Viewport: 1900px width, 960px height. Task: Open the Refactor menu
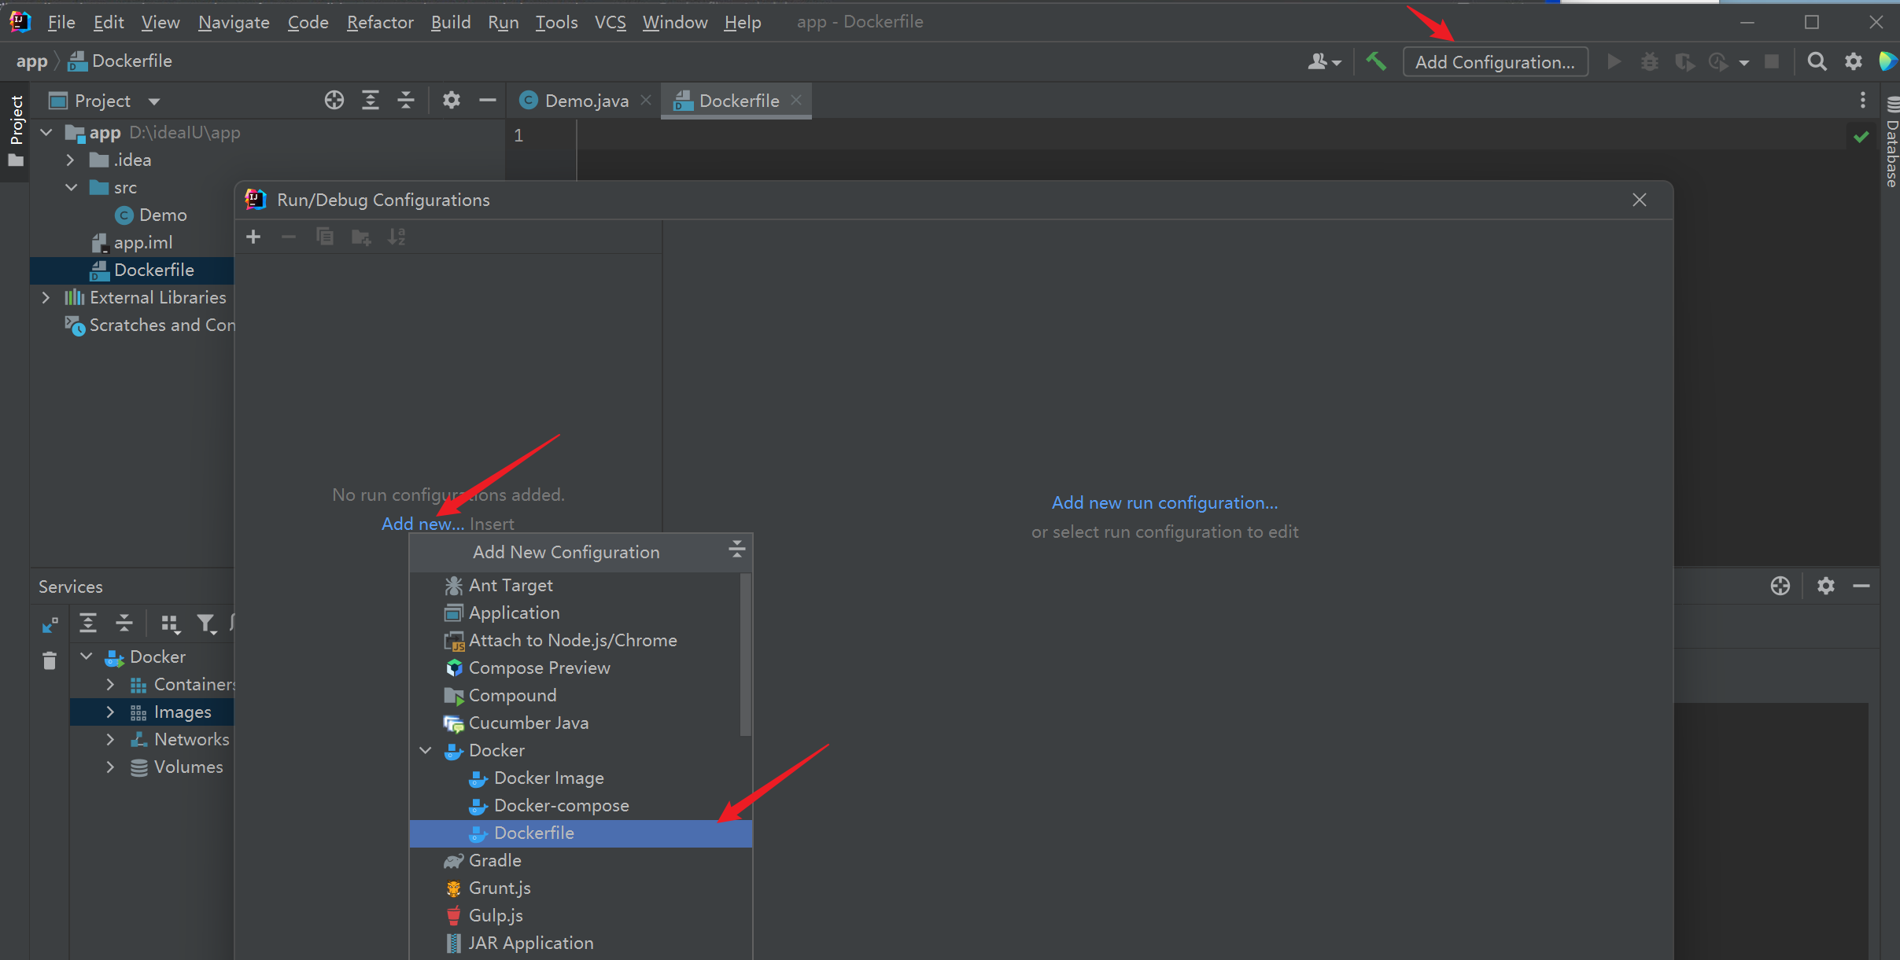pyautogui.click(x=380, y=22)
